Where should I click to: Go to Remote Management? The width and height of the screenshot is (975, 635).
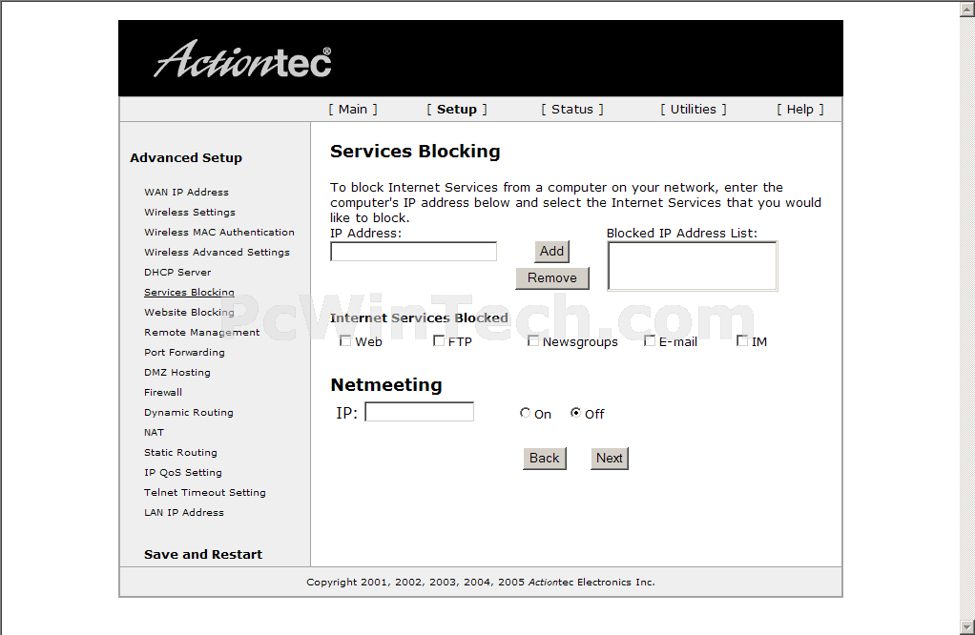[202, 332]
